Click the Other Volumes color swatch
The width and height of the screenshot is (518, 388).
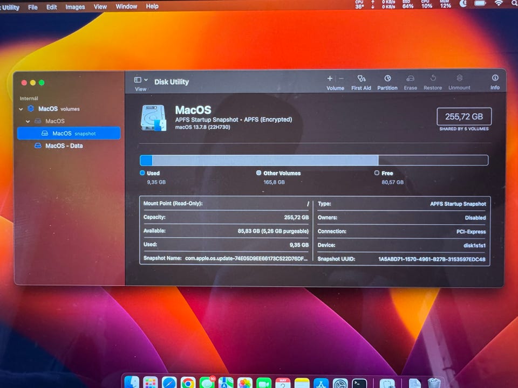pyautogui.click(x=258, y=173)
